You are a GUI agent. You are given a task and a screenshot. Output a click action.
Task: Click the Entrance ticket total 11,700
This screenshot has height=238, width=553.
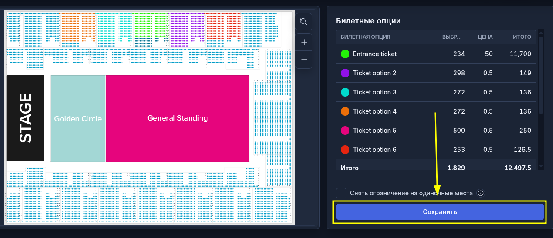pos(520,54)
